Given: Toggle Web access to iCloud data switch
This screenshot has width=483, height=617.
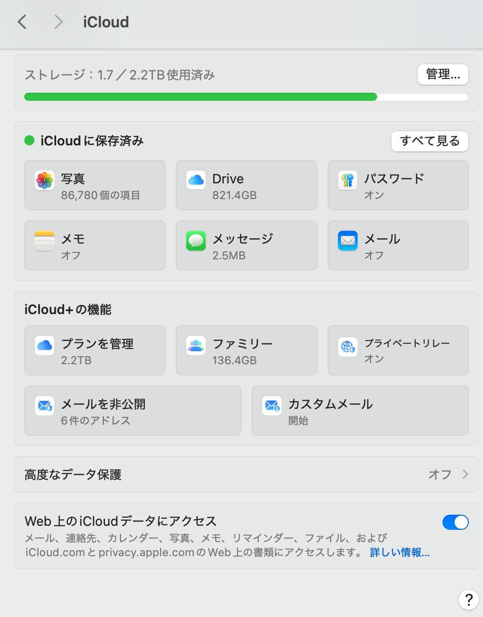Looking at the screenshot, I should pos(455,522).
